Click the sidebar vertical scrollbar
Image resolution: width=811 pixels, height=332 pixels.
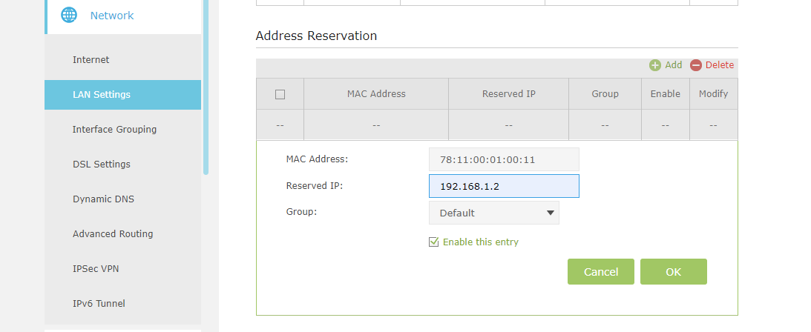pyautogui.click(x=206, y=87)
